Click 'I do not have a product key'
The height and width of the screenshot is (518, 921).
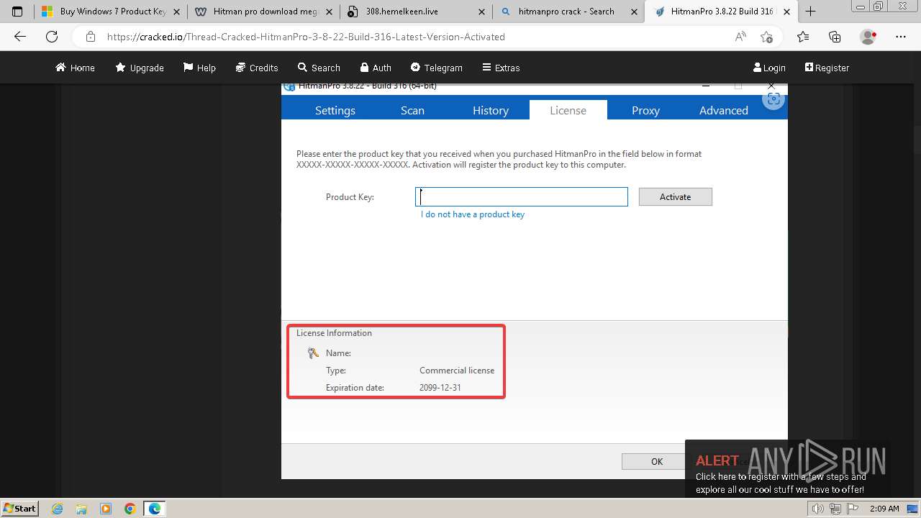(473, 214)
